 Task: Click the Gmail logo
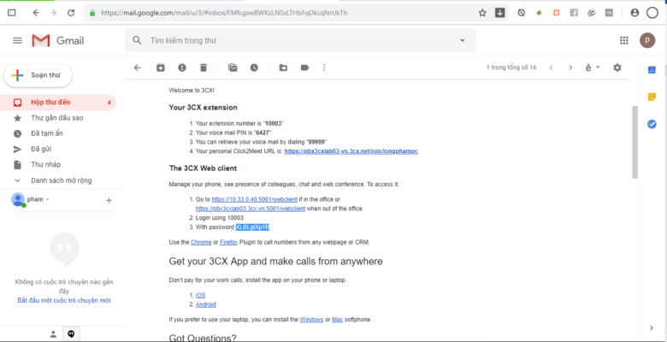(58, 40)
